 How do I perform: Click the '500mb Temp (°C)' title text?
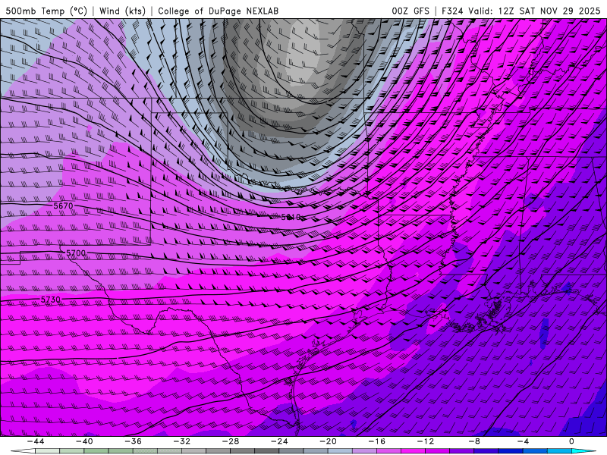[46, 11]
